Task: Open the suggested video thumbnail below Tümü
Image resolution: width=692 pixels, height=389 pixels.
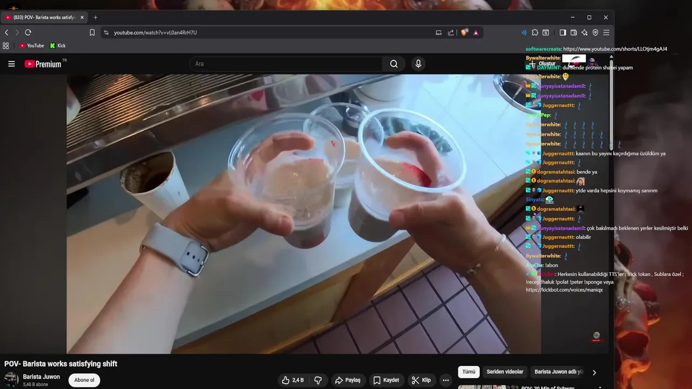Action: click(x=488, y=387)
